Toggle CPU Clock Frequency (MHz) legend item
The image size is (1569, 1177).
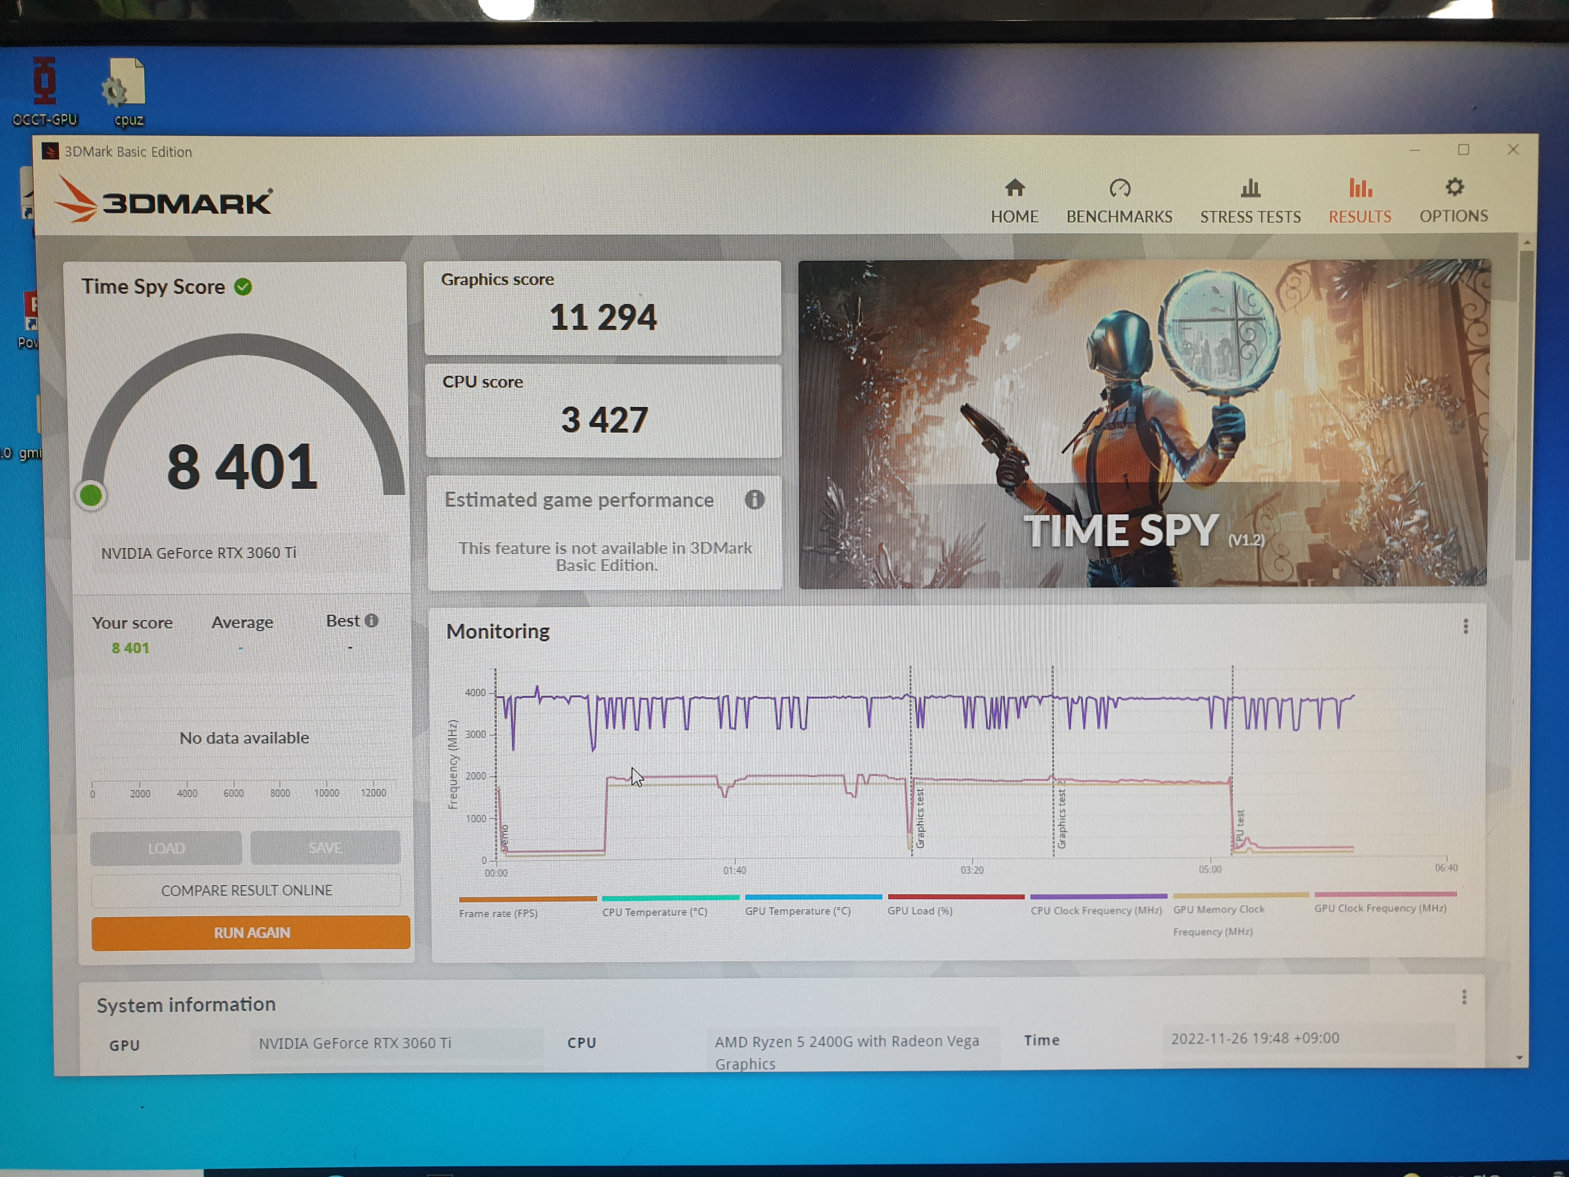(1098, 905)
